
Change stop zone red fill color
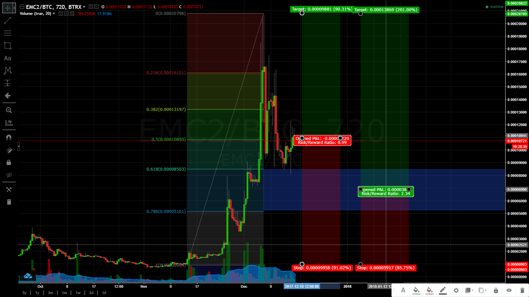click(429, 290)
